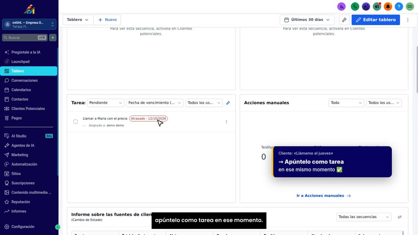The image size is (418, 235).
Task: Switch account via mIGHL Empresa selector
Action: tap(29, 24)
